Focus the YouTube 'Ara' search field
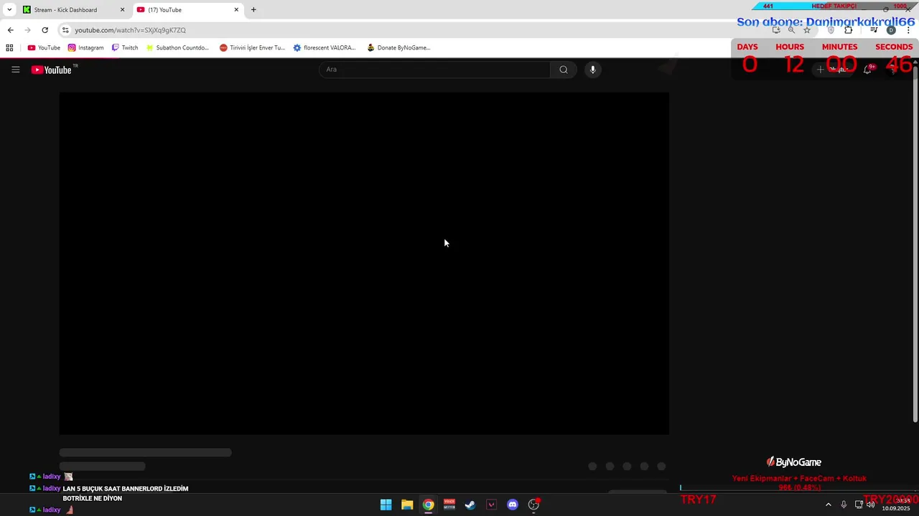The image size is (919, 516). point(434,70)
